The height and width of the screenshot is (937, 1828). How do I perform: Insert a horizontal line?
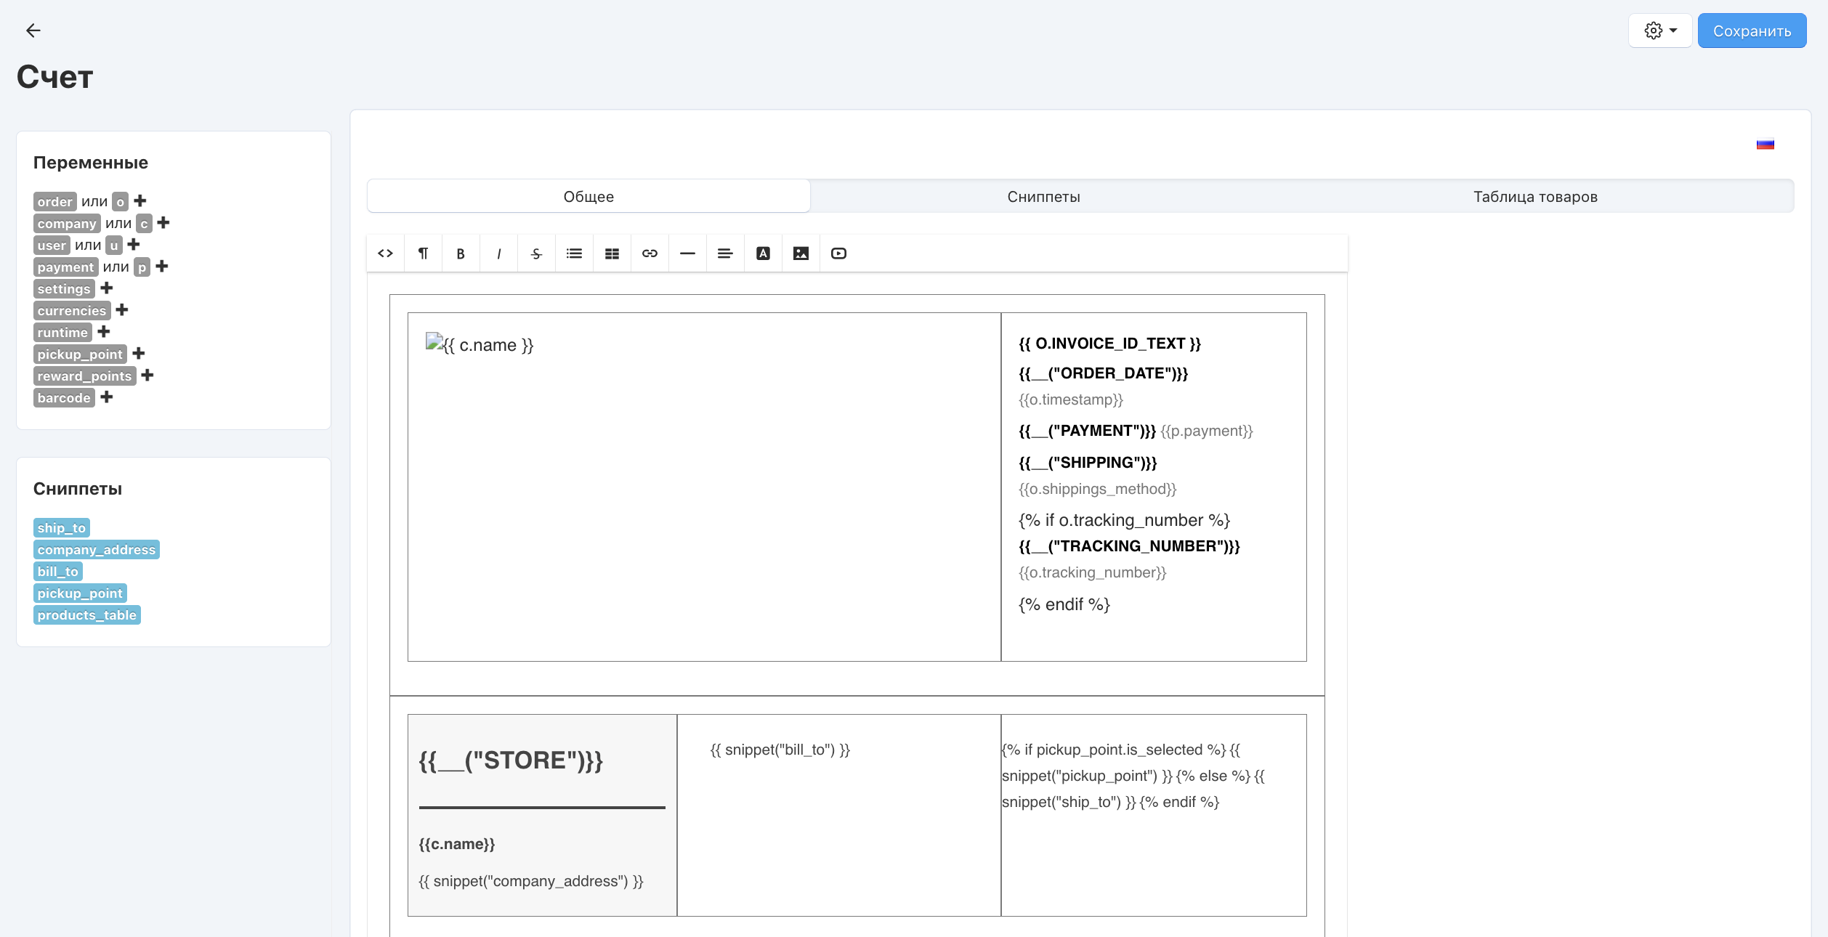tap(687, 253)
